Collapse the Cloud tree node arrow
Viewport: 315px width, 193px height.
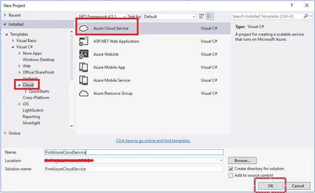click(20, 85)
